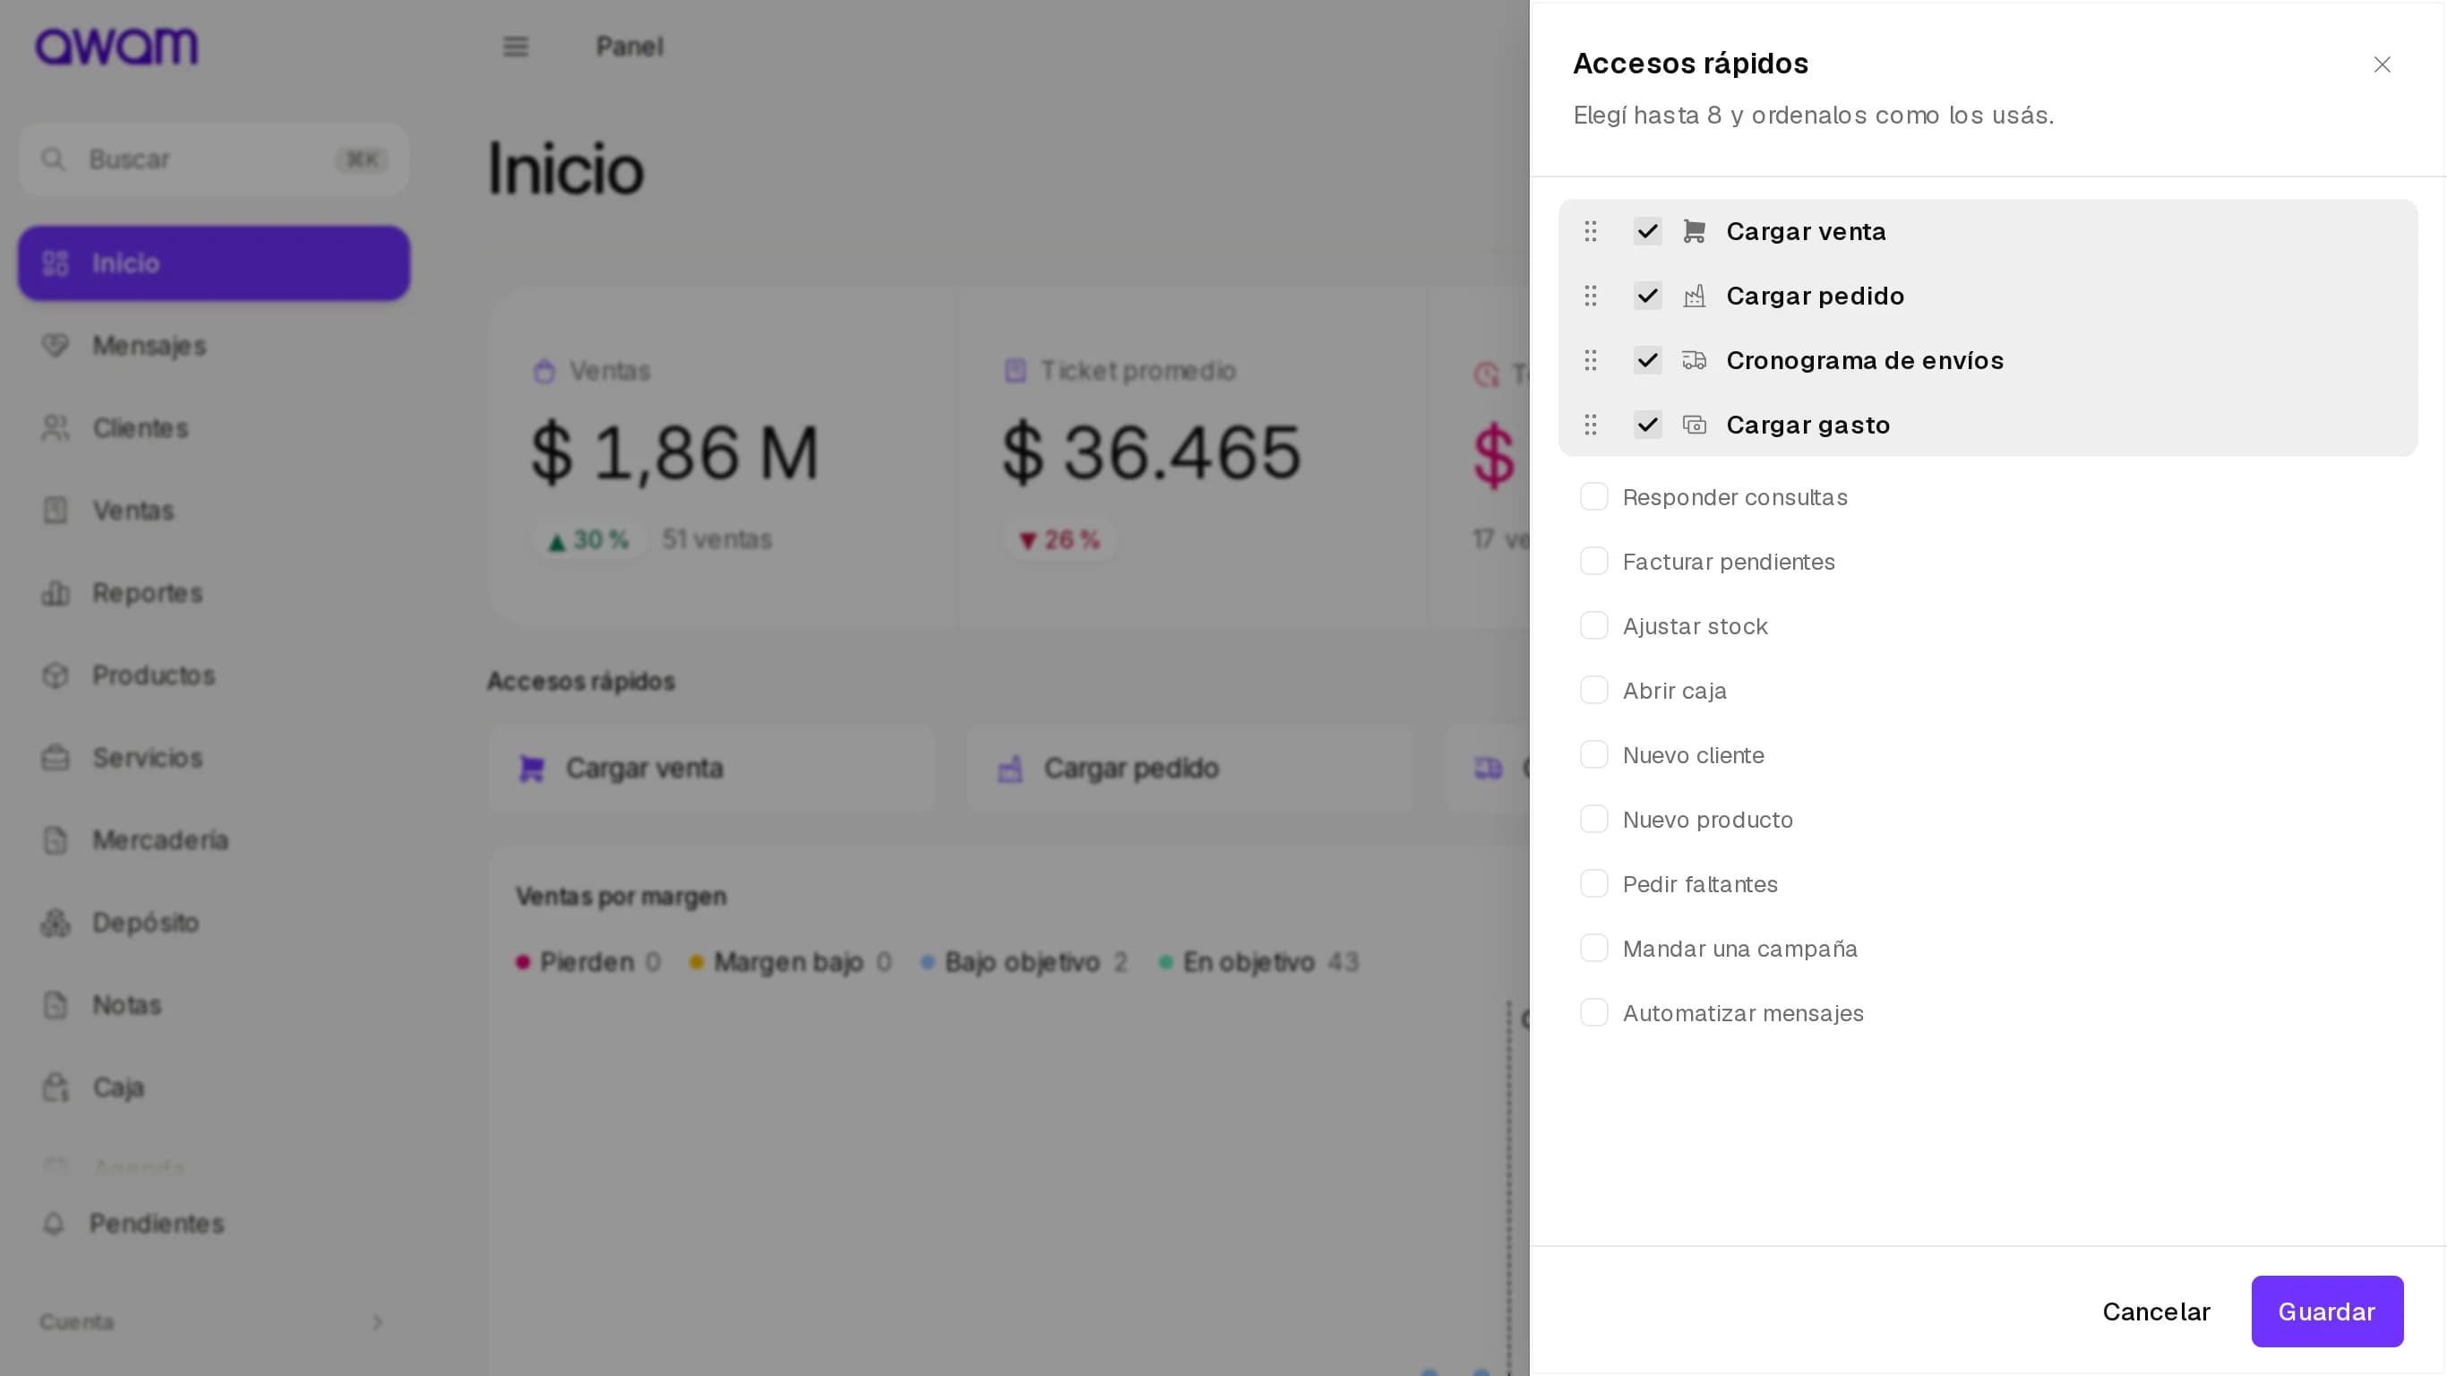Grab the drag handle of Cronograma de envíos

(1591, 360)
